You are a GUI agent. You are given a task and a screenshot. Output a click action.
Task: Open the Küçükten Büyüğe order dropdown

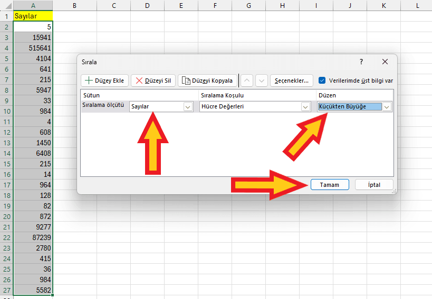(x=387, y=107)
